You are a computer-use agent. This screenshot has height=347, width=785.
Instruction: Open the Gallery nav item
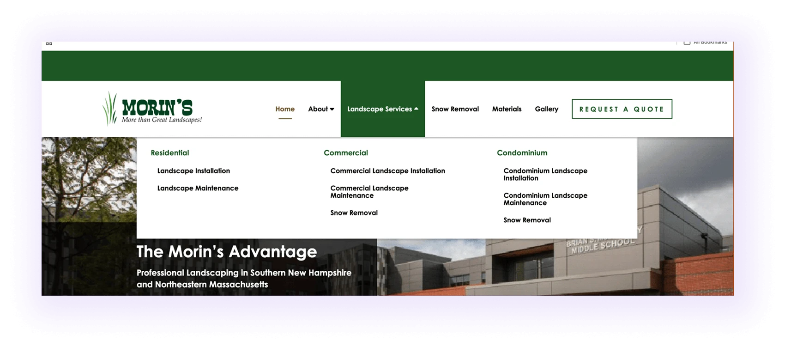coord(547,109)
